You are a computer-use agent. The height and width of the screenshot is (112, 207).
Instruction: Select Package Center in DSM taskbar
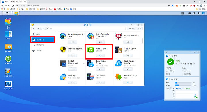click(16, 13)
